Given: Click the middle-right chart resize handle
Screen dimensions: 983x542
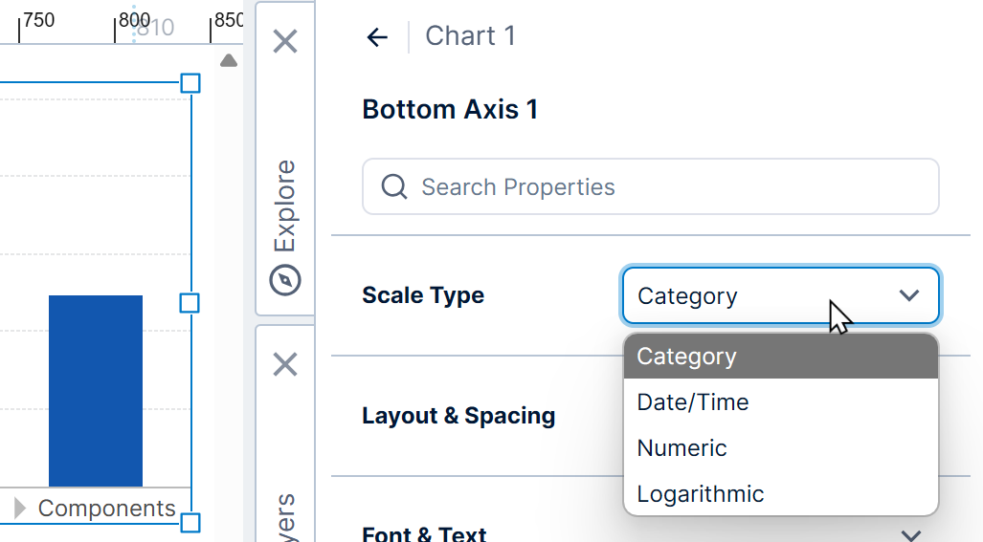Looking at the screenshot, I should tap(190, 303).
